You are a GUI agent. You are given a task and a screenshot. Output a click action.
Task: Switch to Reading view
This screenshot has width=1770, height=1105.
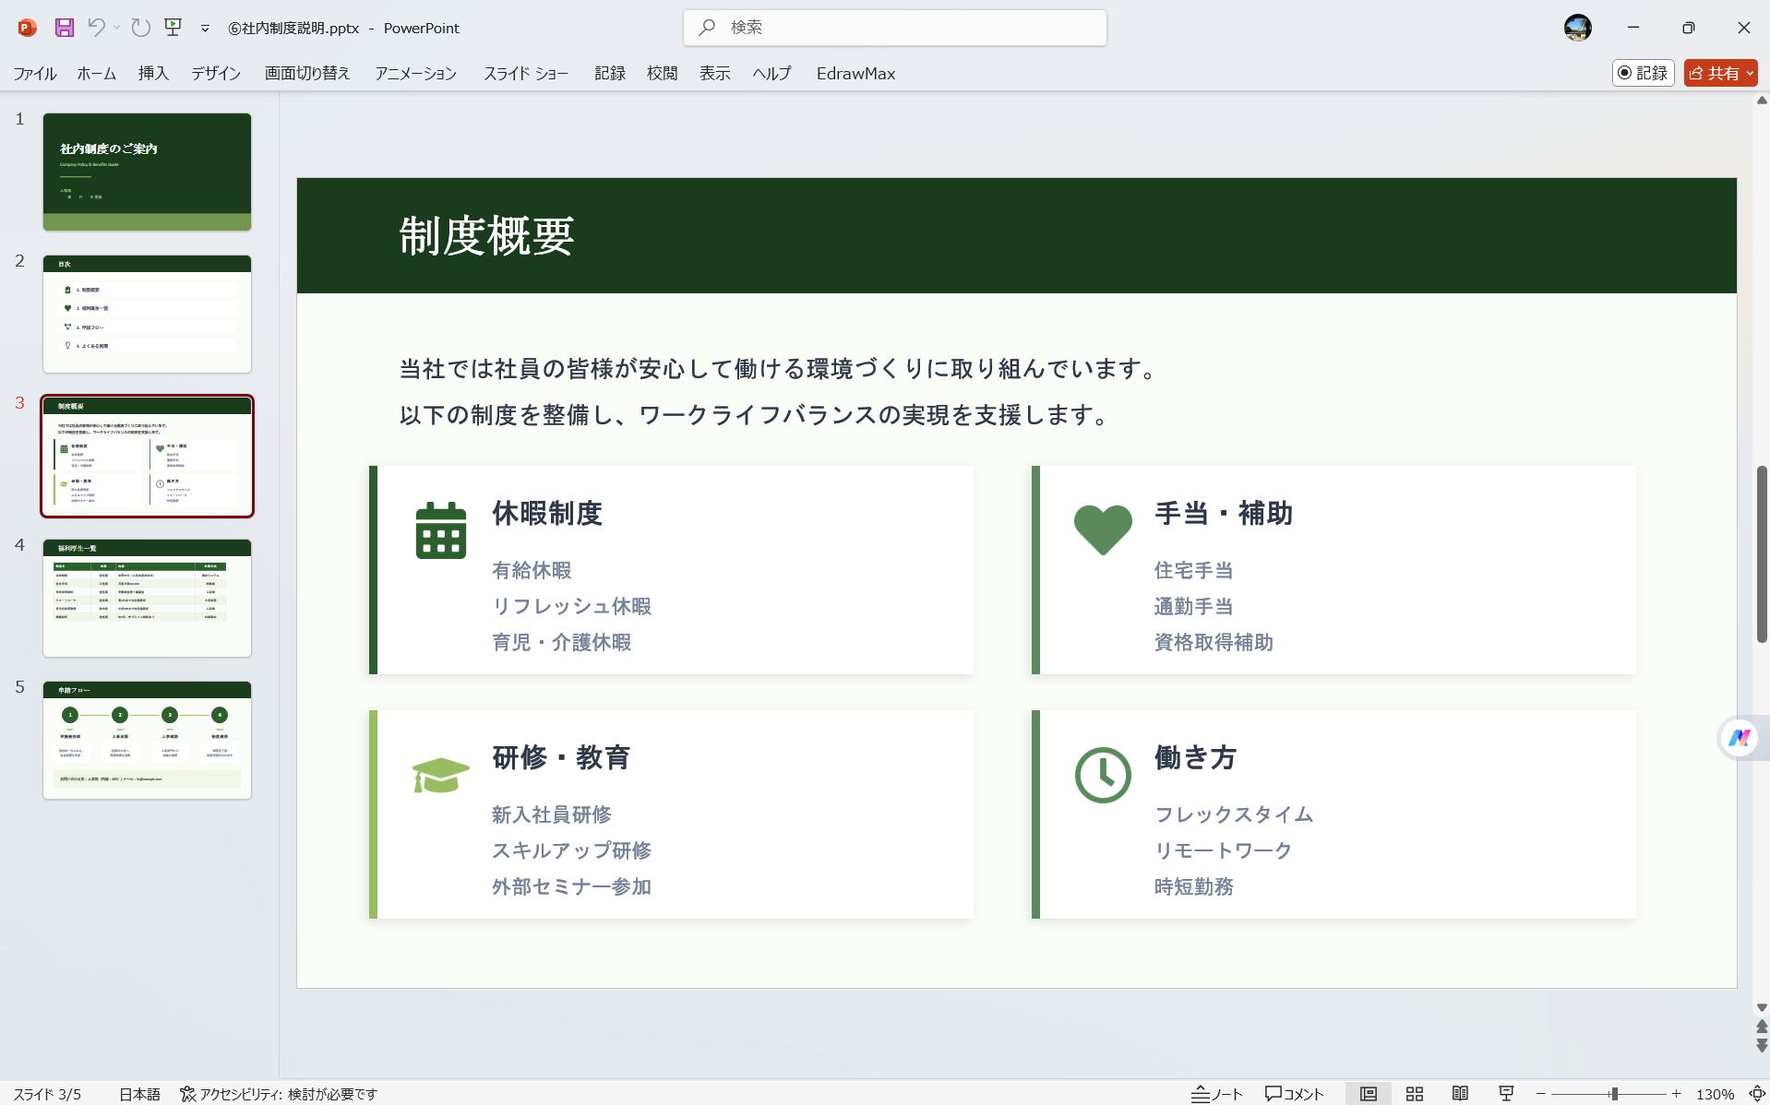(1463, 1094)
